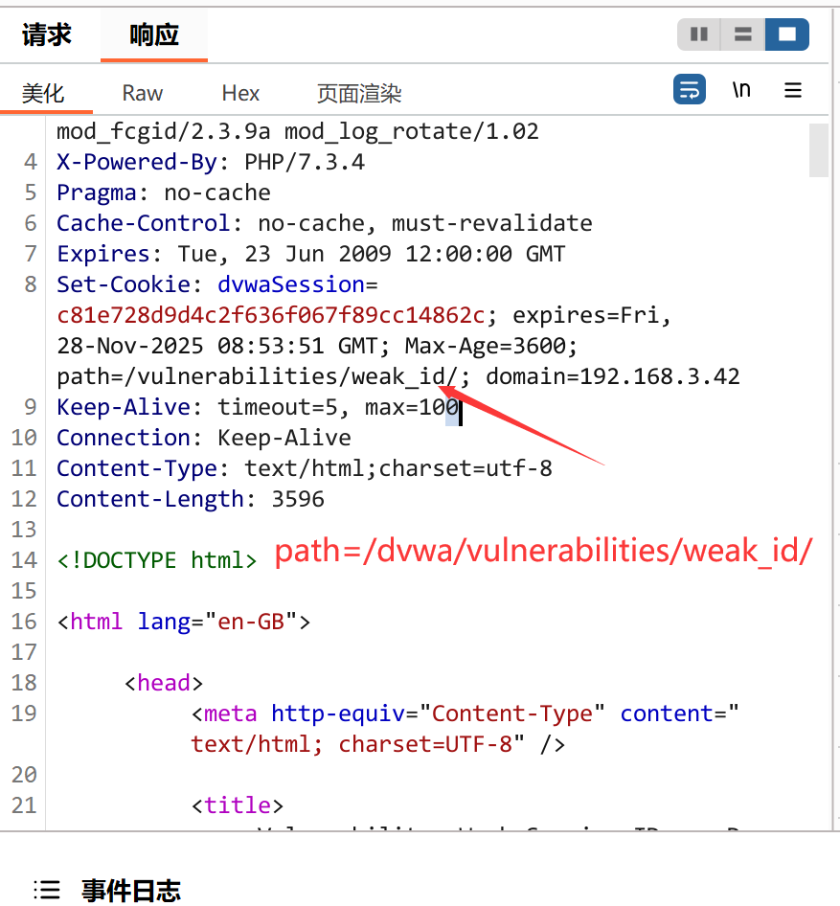The width and height of the screenshot is (840, 906).
Task: Open the 事件日志 panel
Action: 131,891
